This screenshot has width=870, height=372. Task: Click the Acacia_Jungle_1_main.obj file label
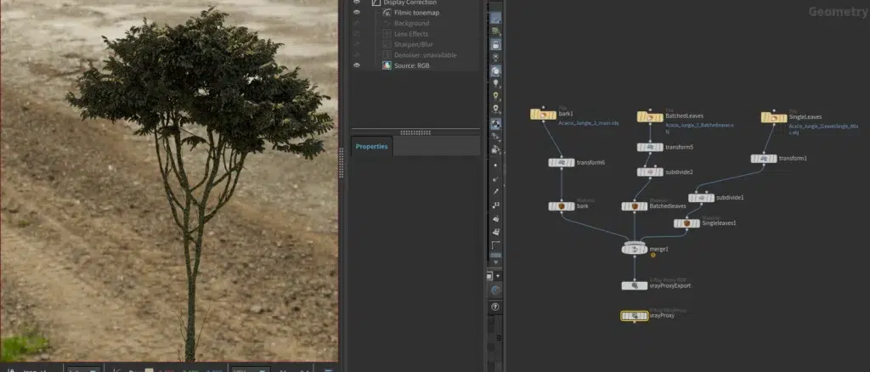point(588,124)
